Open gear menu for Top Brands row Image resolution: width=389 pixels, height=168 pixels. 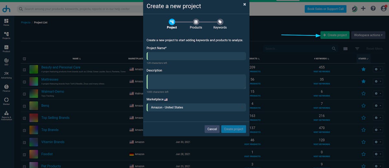coord(378,130)
